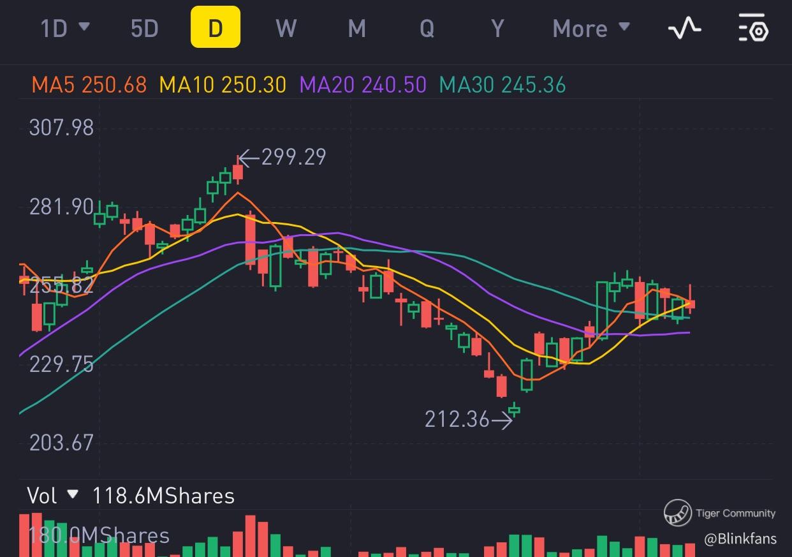This screenshot has height=557, width=792.
Task: Tap the MA10 250.30 label
Action: tap(222, 85)
